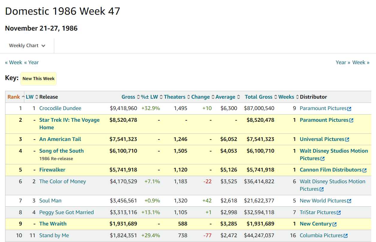The height and width of the screenshot is (242, 376).
Task: Sort table by Total Gross column
Action: click(258, 97)
